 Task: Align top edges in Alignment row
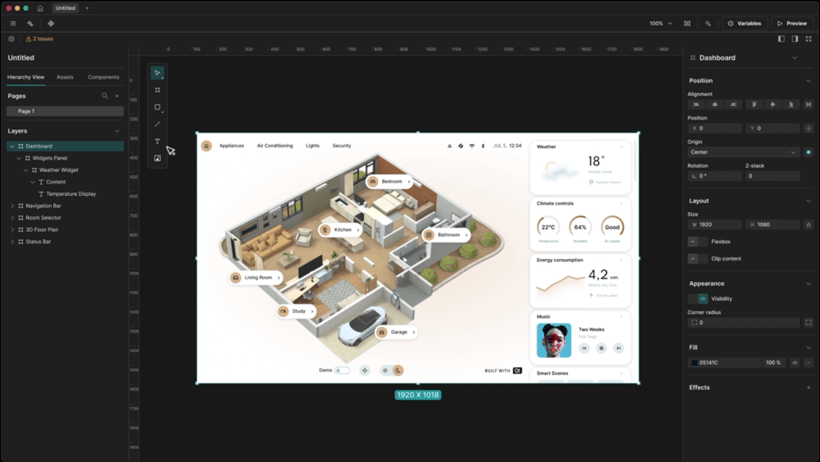click(x=754, y=105)
